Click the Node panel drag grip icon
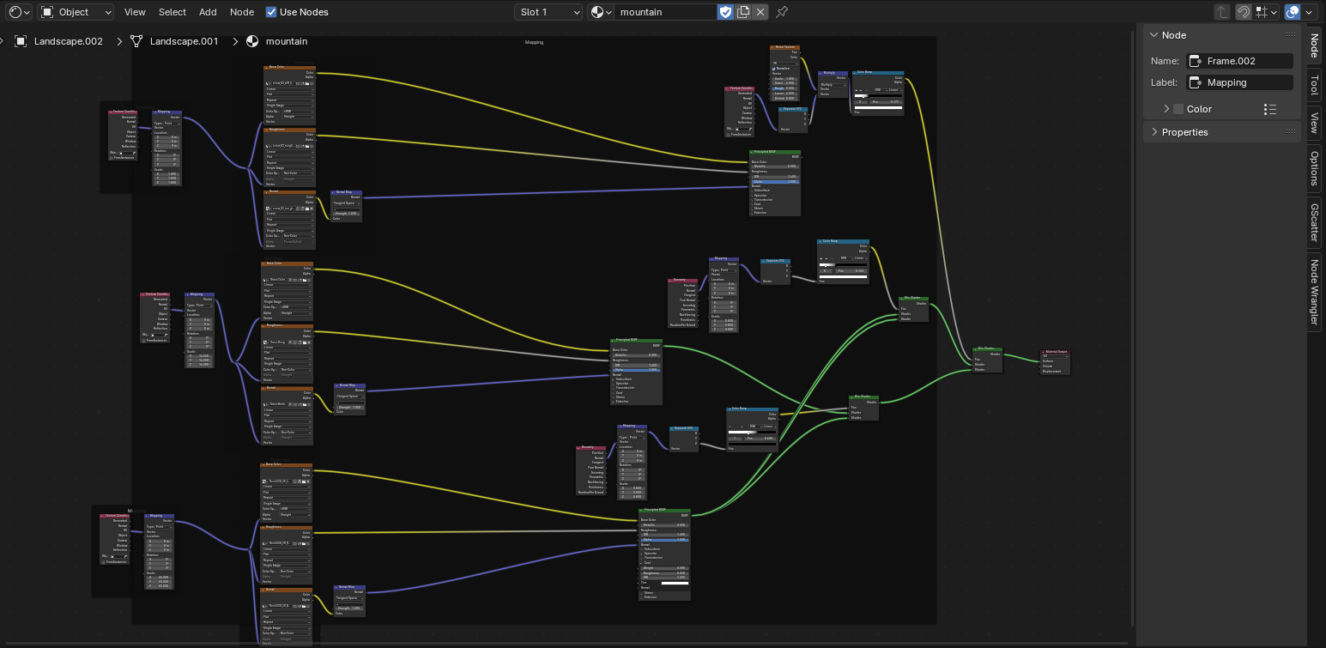The height and width of the screenshot is (648, 1326). click(x=1291, y=35)
